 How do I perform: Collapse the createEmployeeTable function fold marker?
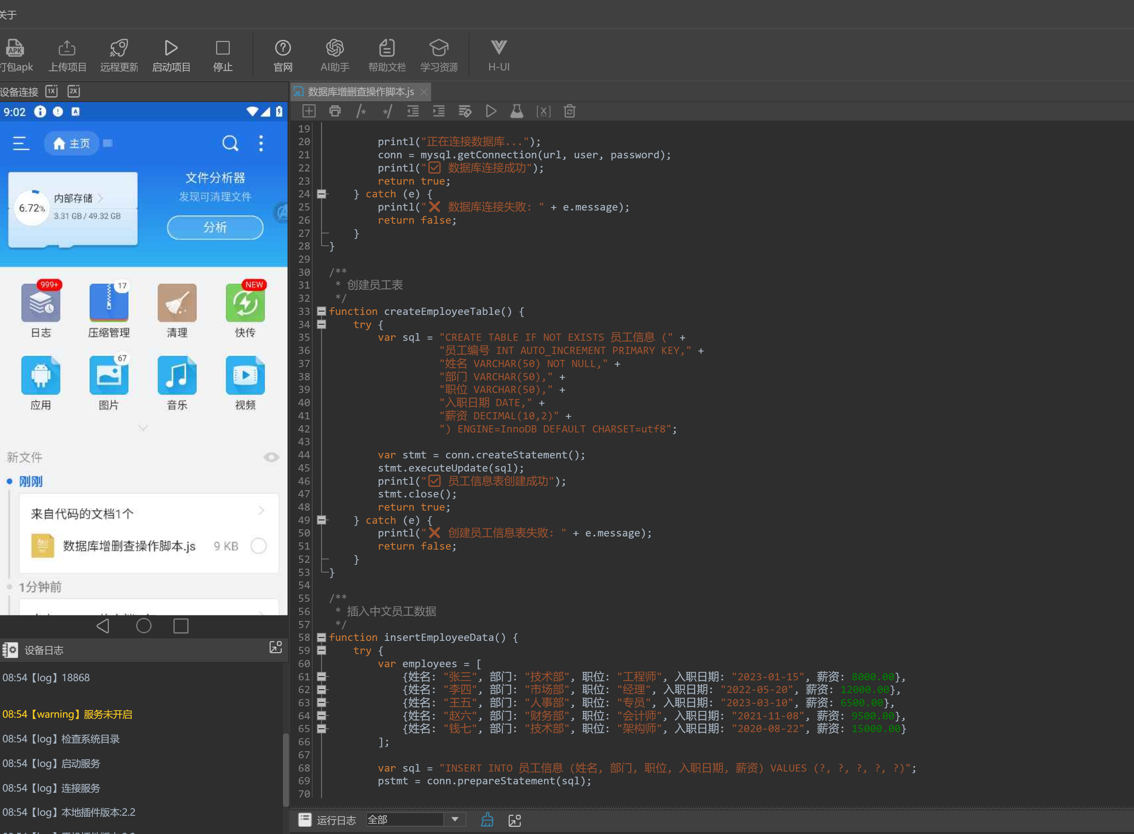(x=322, y=312)
